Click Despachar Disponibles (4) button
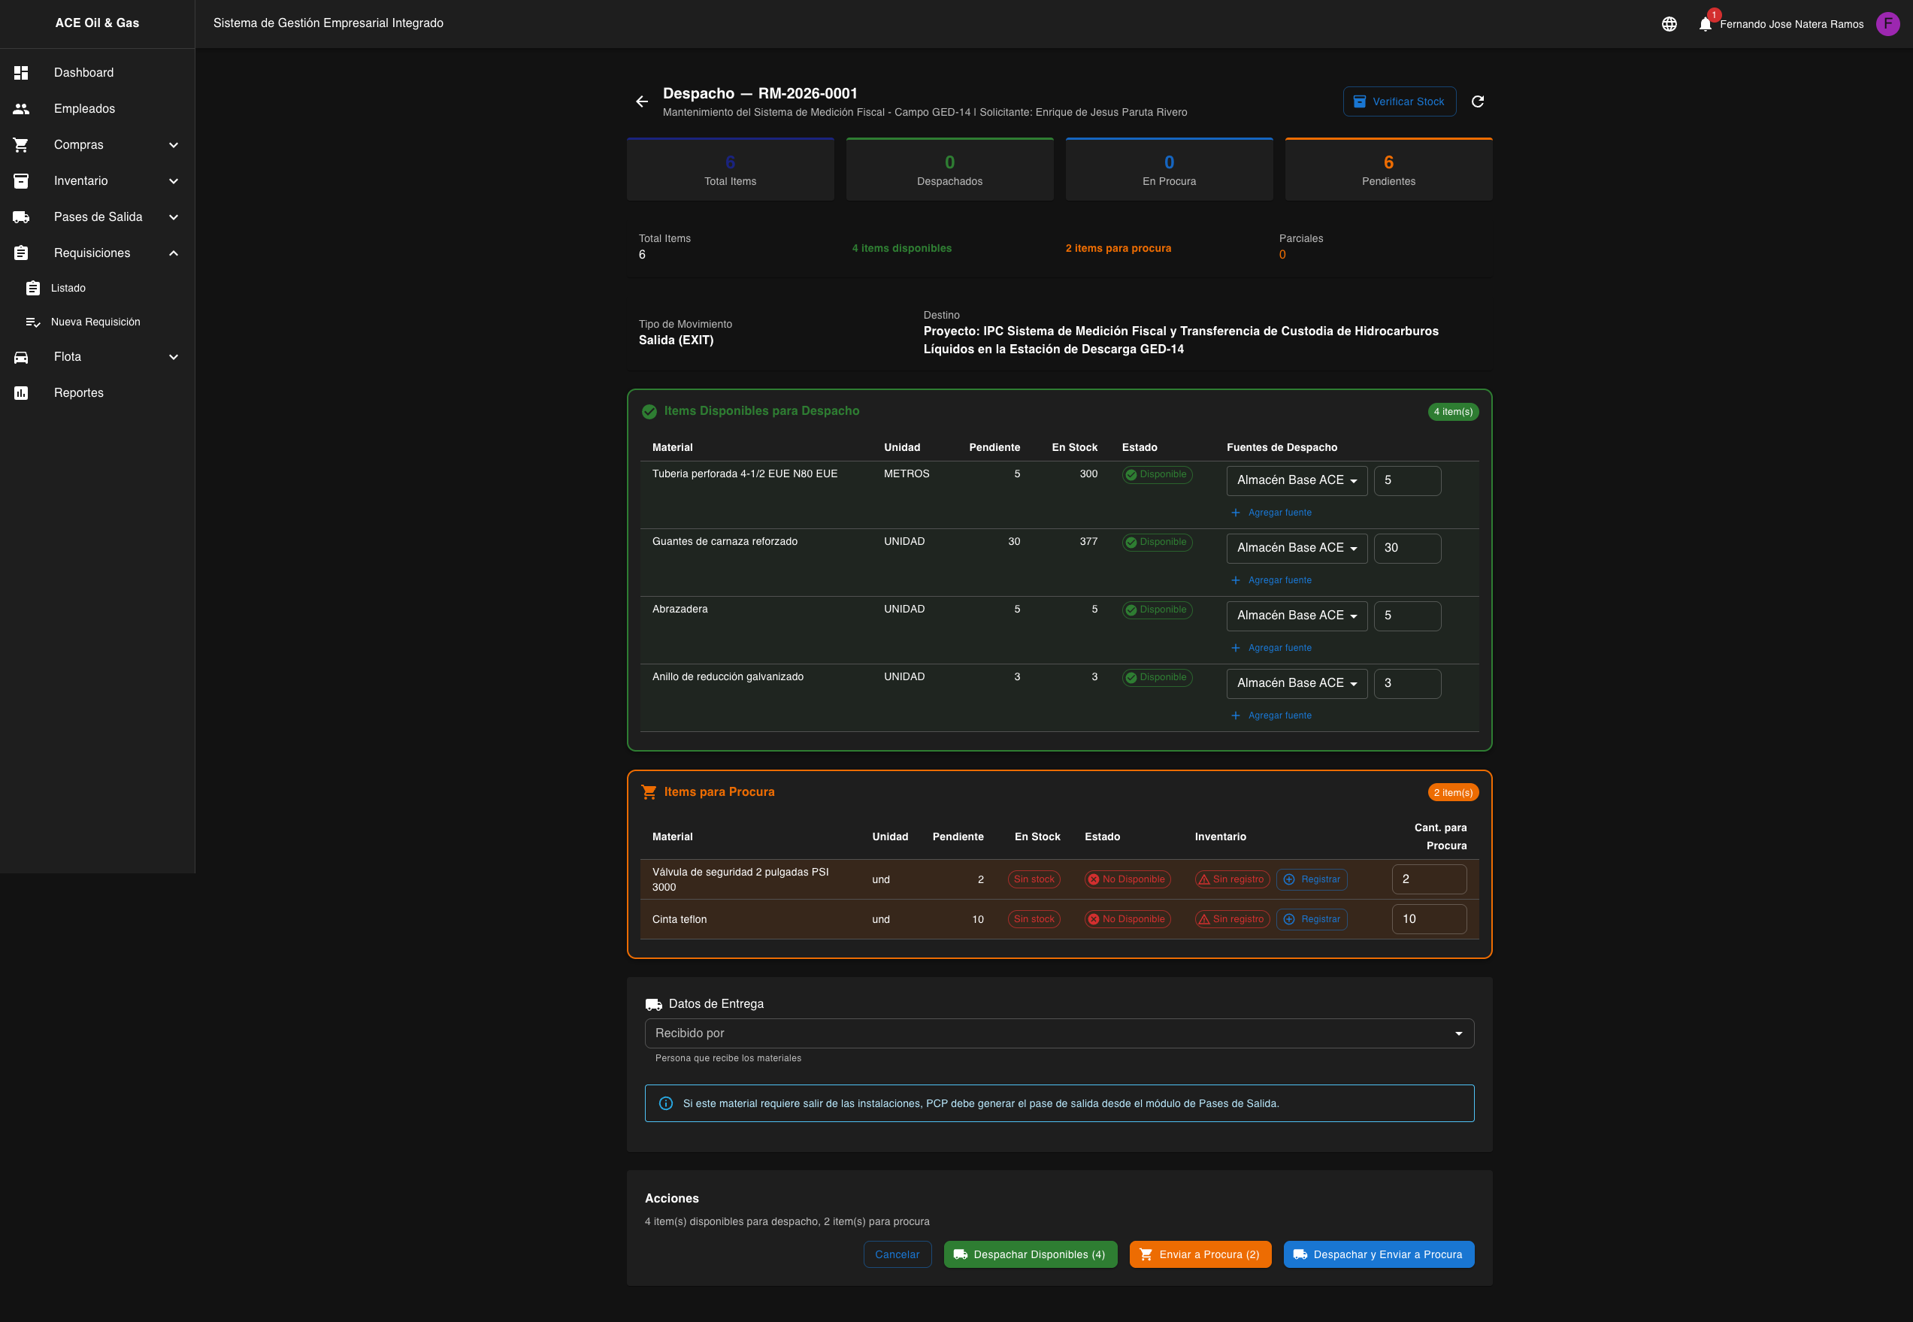The width and height of the screenshot is (1913, 1322). pos(1030,1254)
